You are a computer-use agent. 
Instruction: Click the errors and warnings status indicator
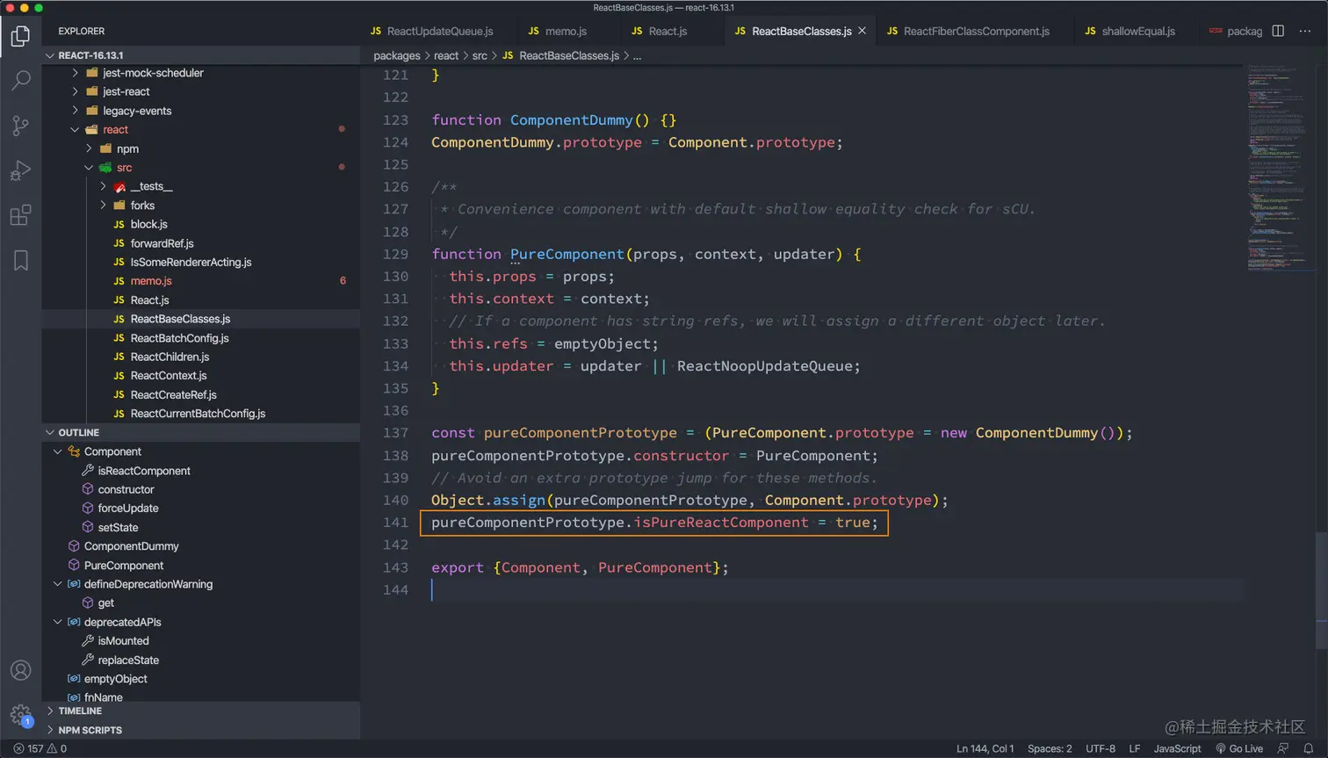40,748
